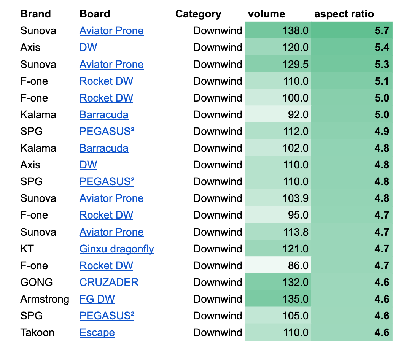Open the Escape board link

[x=97, y=333]
